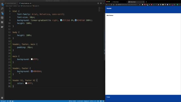Click the font-family declaration on line 7
The image size is (181, 102).
coord(41,14)
